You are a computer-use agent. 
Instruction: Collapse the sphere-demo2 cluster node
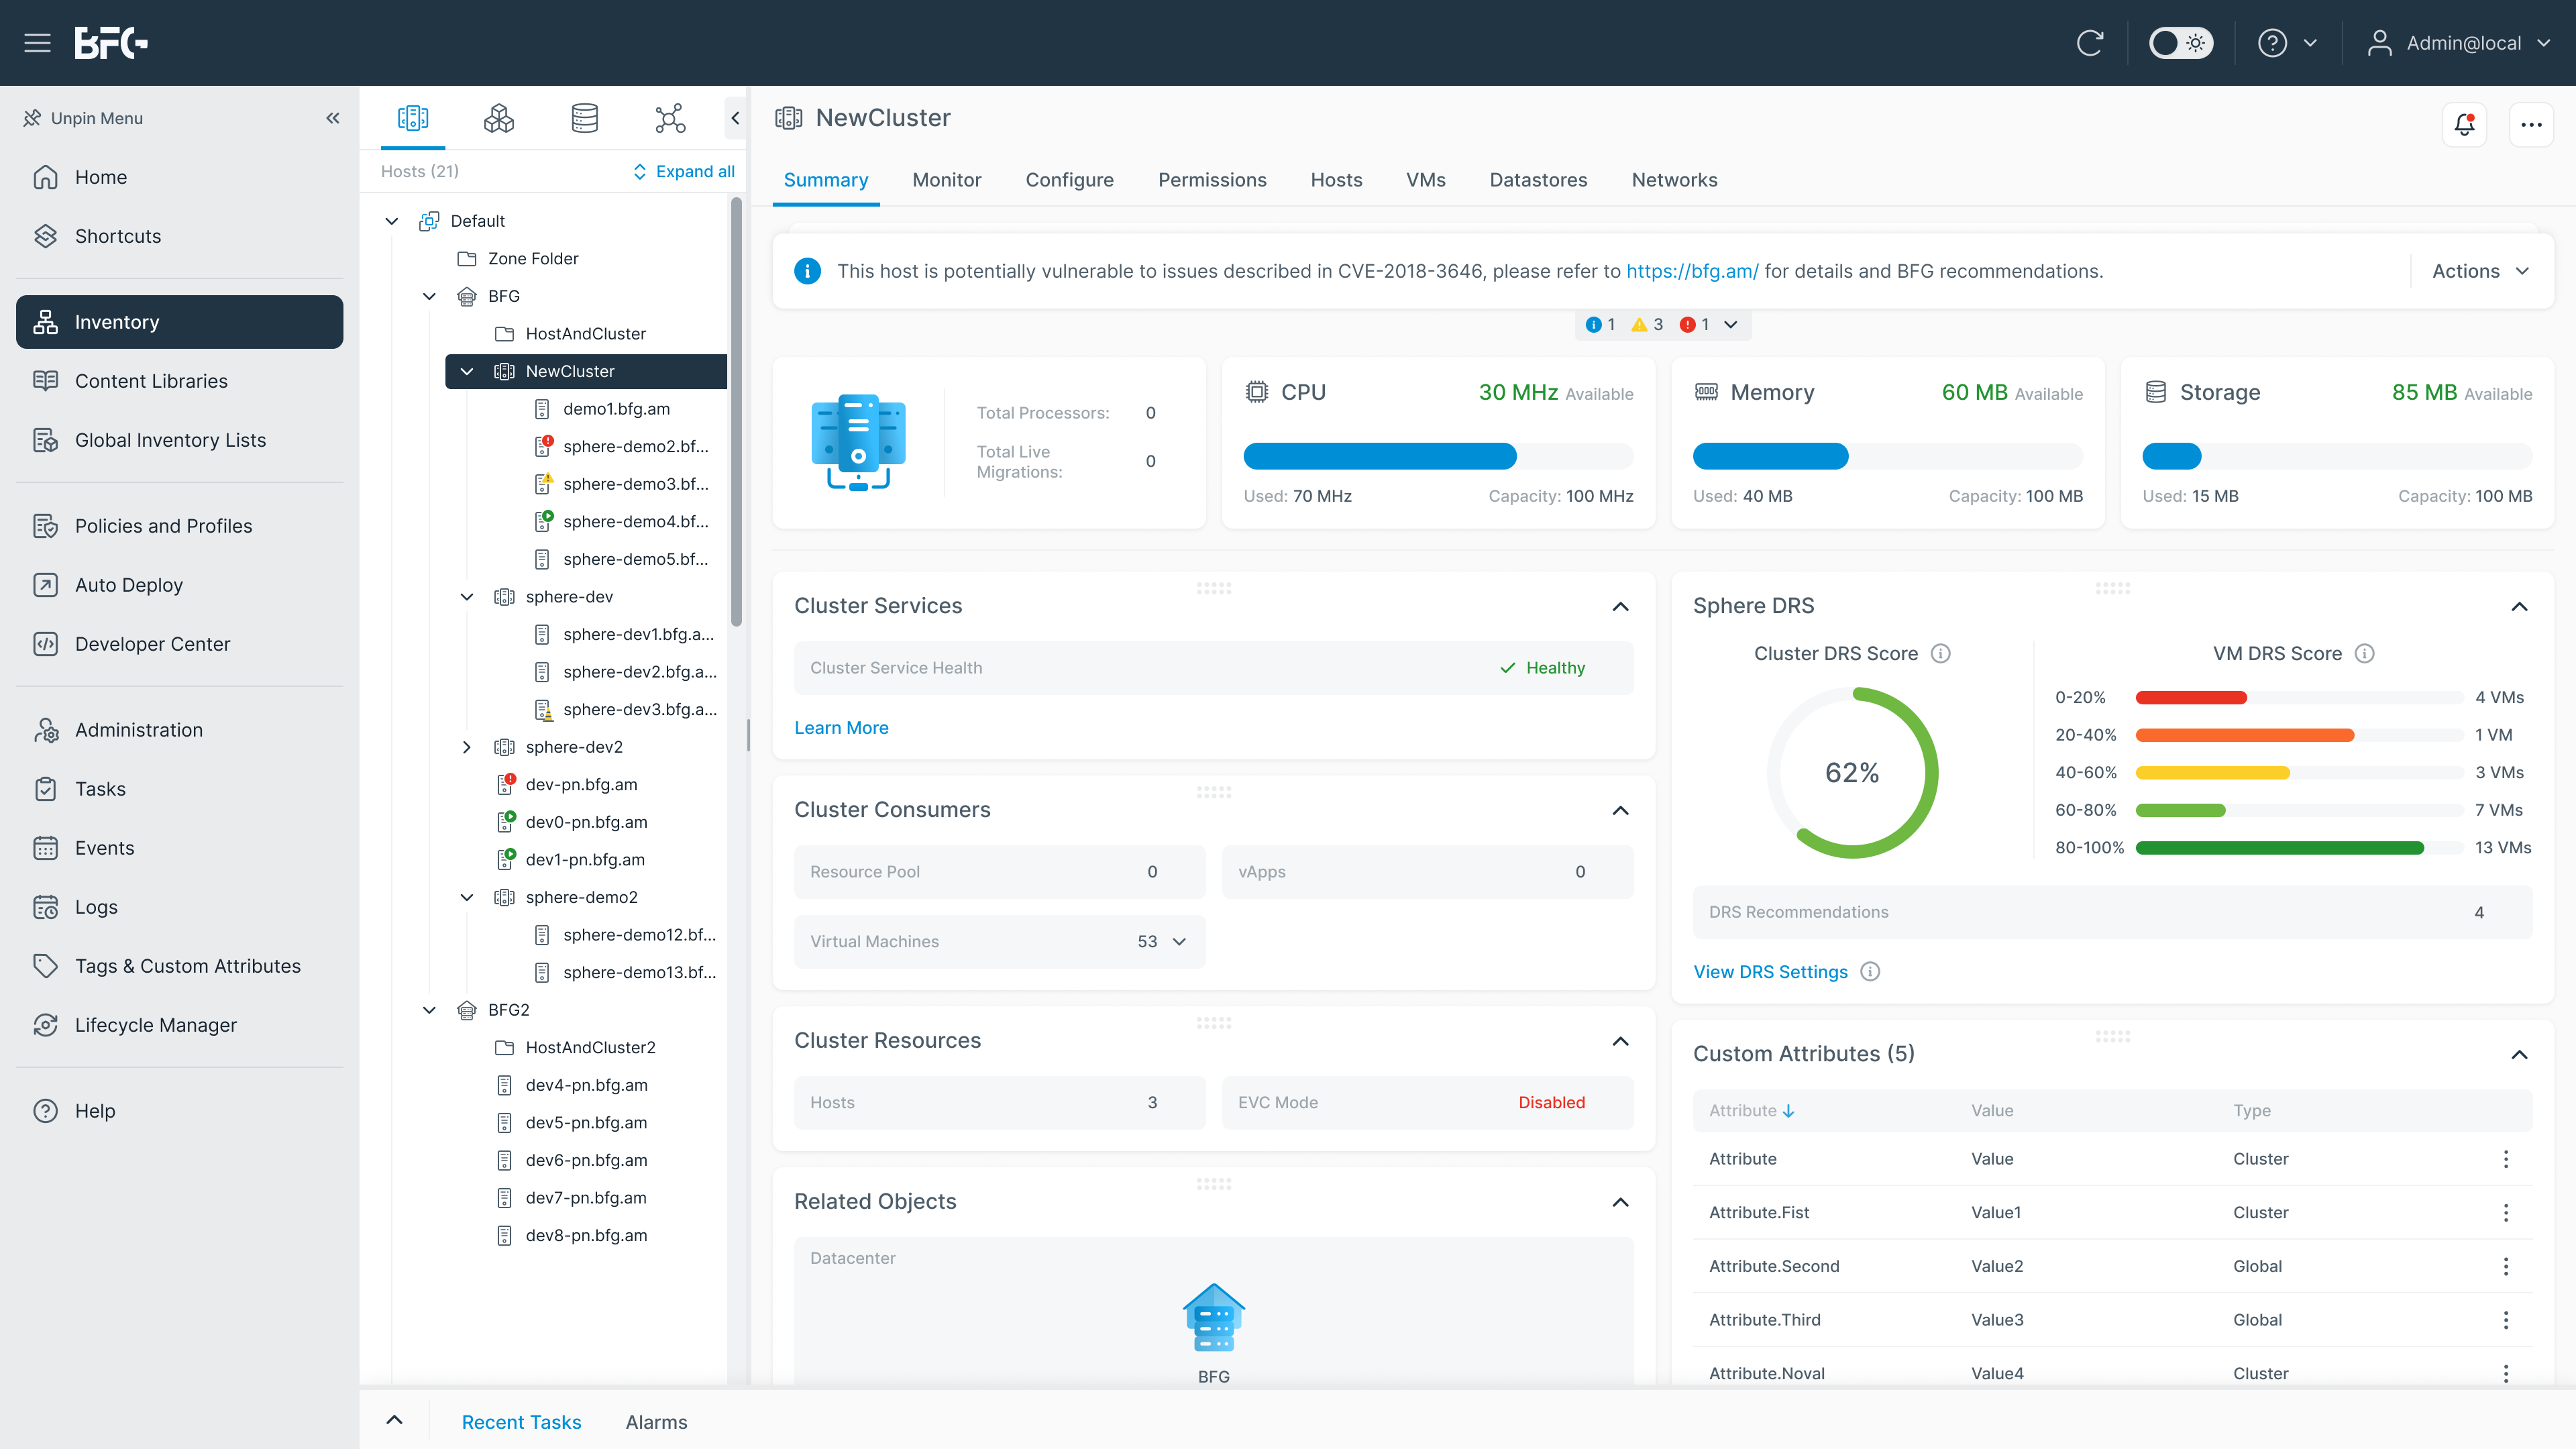coord(467,897)
